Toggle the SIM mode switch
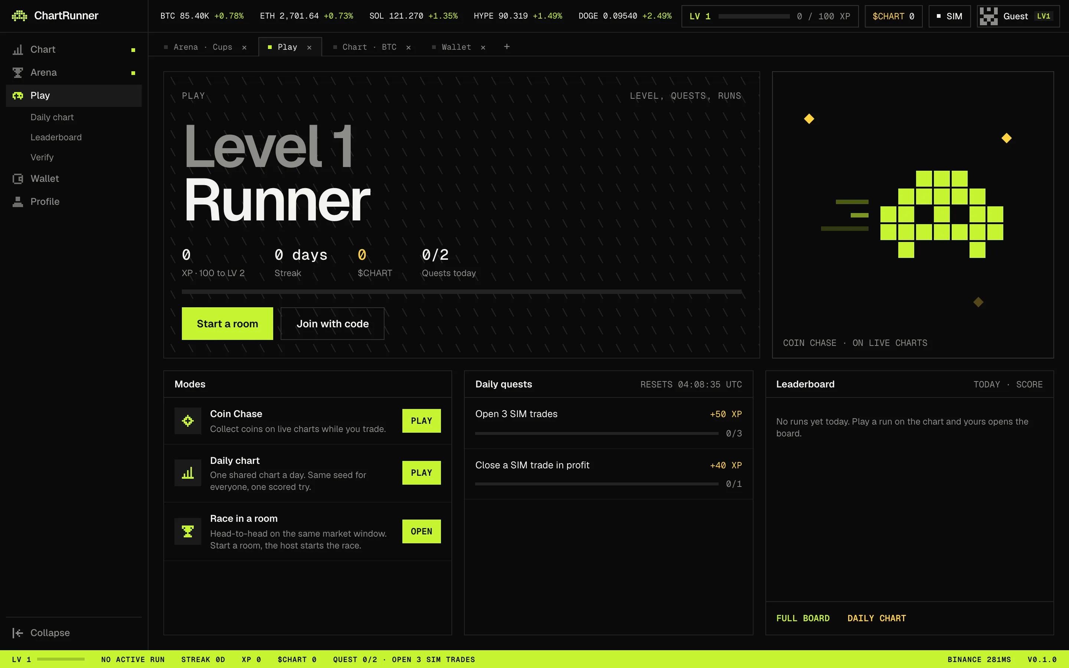This screenshot has height=668, width=1069. [x=949, y=16]
